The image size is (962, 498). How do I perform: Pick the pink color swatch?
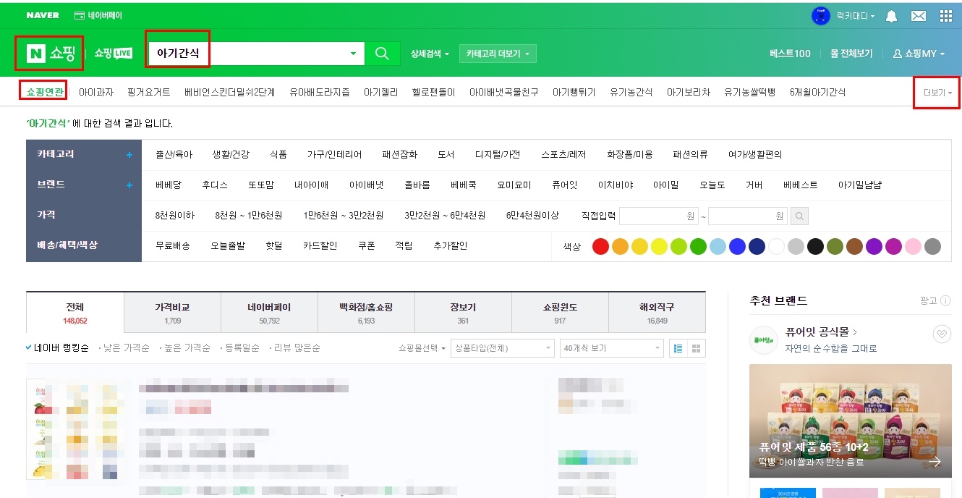(x=913, y=246)
